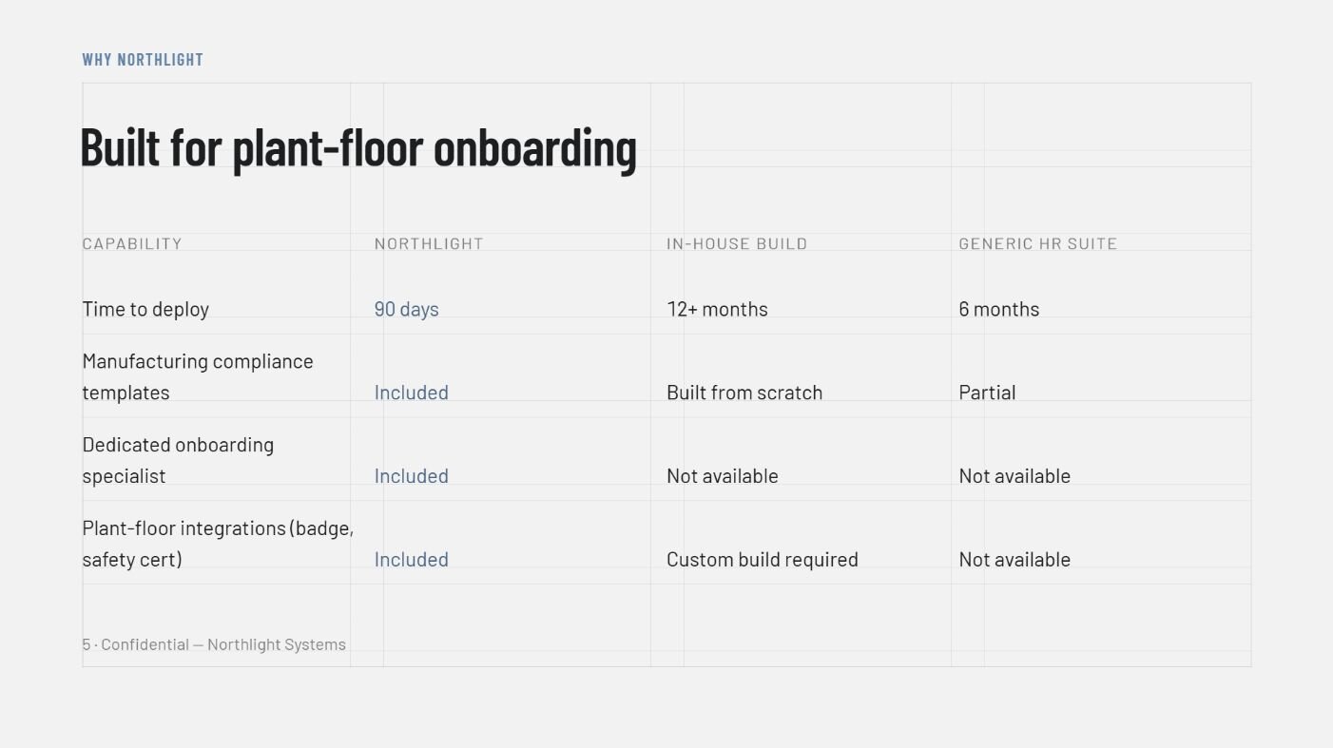Click "Not available" under In-House Build
The image size is (1333, 748).
click(x=723, y=476)
